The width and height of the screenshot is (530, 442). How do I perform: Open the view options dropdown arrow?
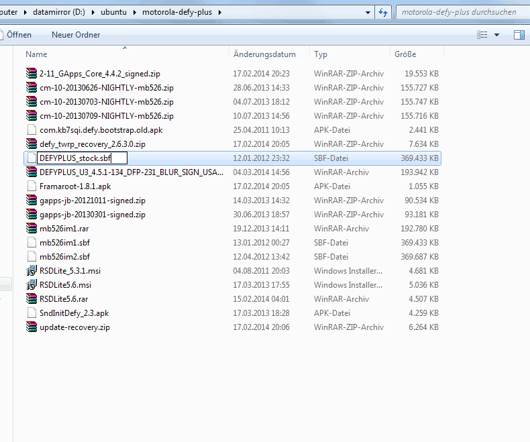pyautogui.click(x=496, y=35)
